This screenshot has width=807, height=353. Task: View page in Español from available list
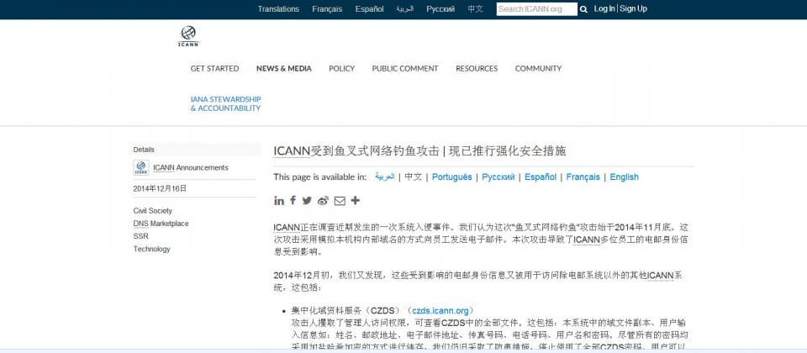[541, 177]
